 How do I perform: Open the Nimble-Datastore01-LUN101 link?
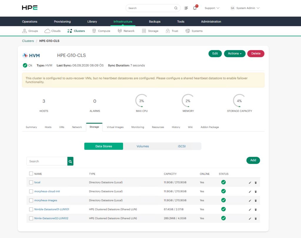point(52,210)
